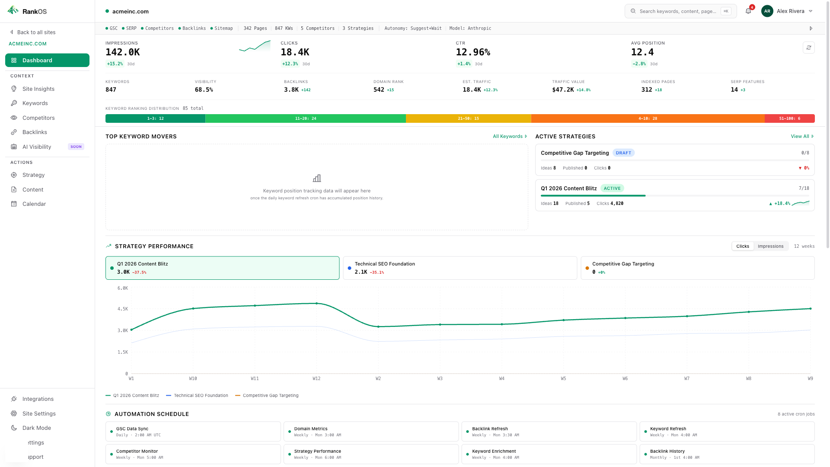Viewport: 830px width, 467px height.
Task: Click the Site Insights sidebar icon
Action: [x=14, y=89]
